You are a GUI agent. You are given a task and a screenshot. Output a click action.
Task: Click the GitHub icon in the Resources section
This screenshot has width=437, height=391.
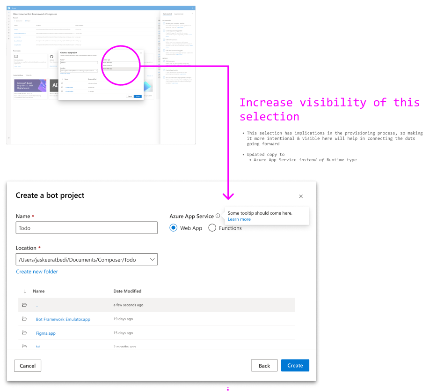(51, 57)
